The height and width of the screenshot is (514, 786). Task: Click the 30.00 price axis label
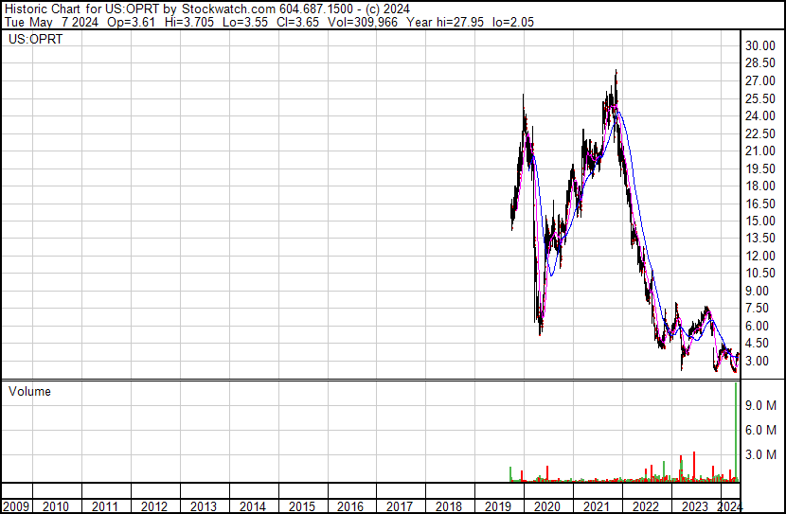coord(759,46)
